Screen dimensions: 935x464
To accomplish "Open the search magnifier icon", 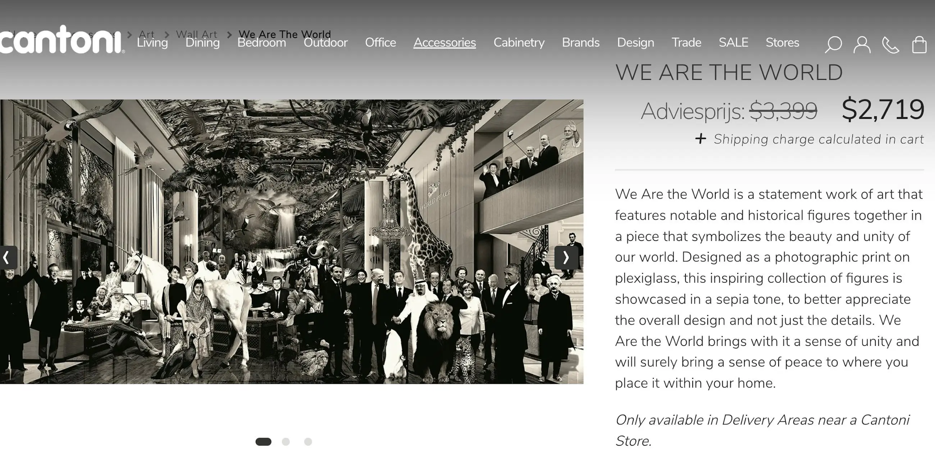I will 833,45.
